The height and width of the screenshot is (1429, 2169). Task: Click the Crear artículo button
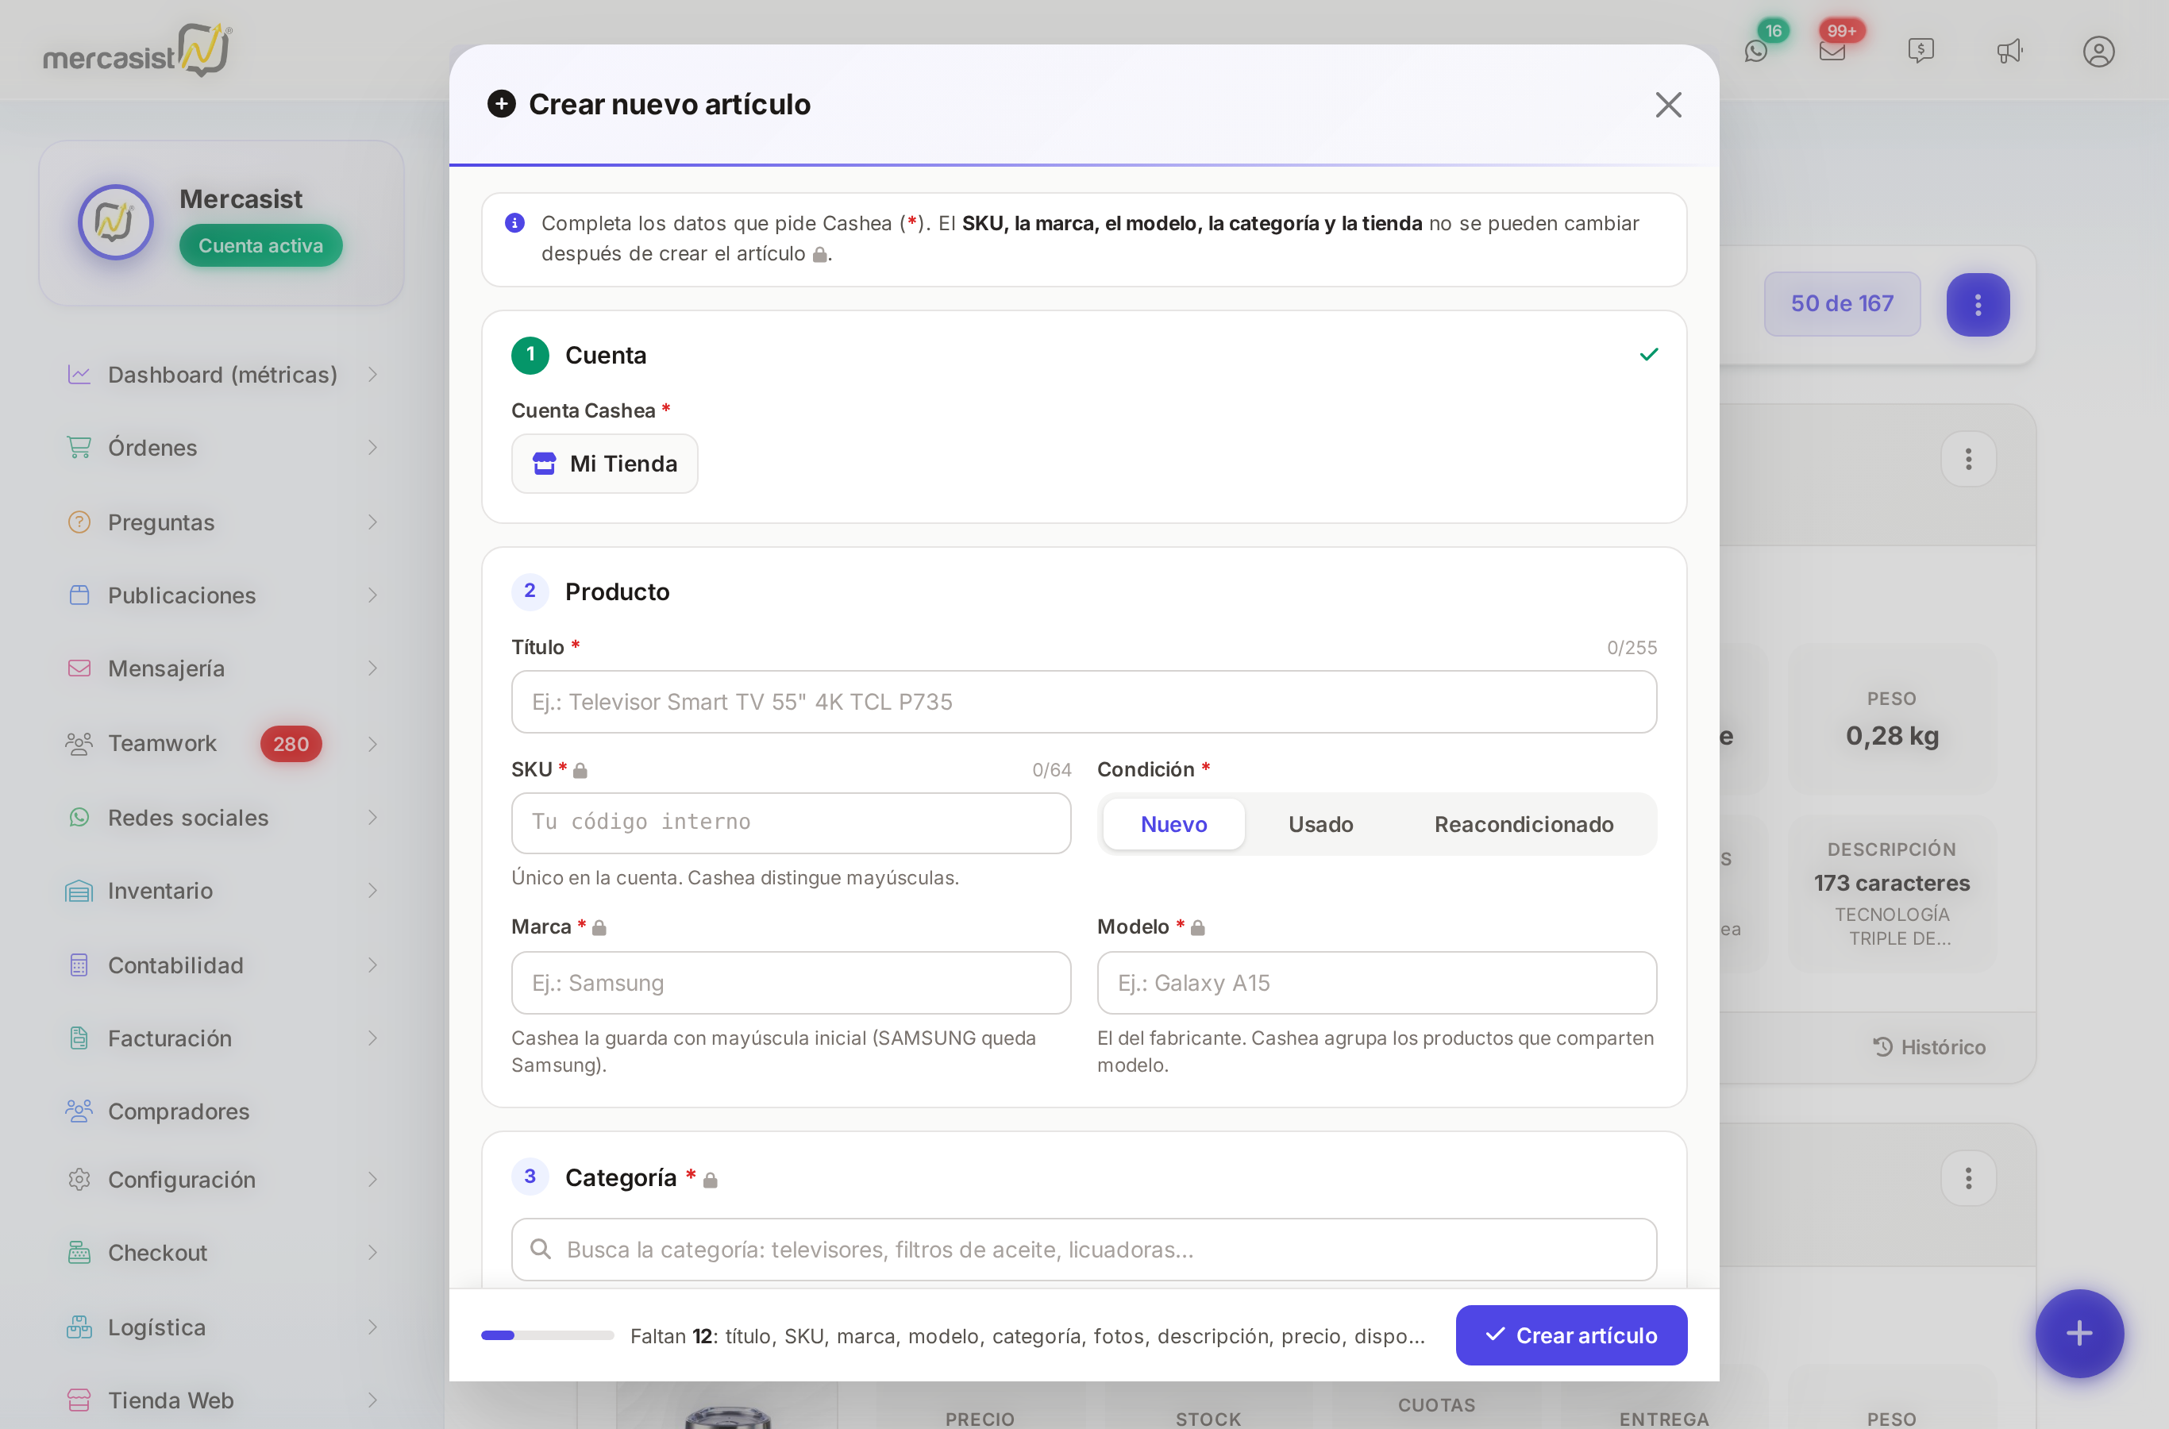click(x=1571, y=1335)
